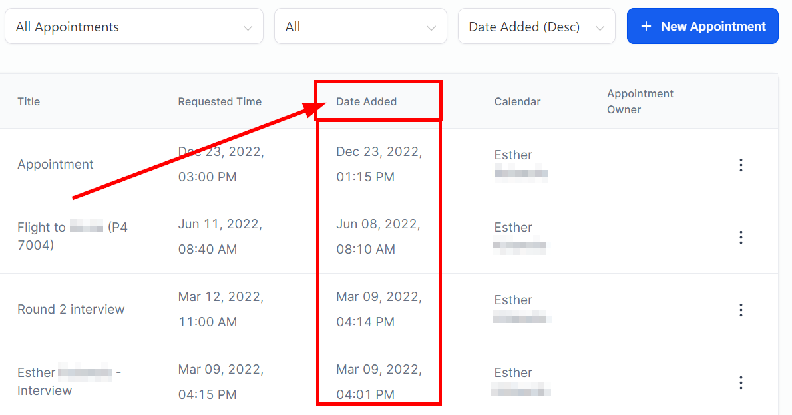Click the Appointment Owner column header
Viewport: 792px width, 415px height.
coord(640,102)
